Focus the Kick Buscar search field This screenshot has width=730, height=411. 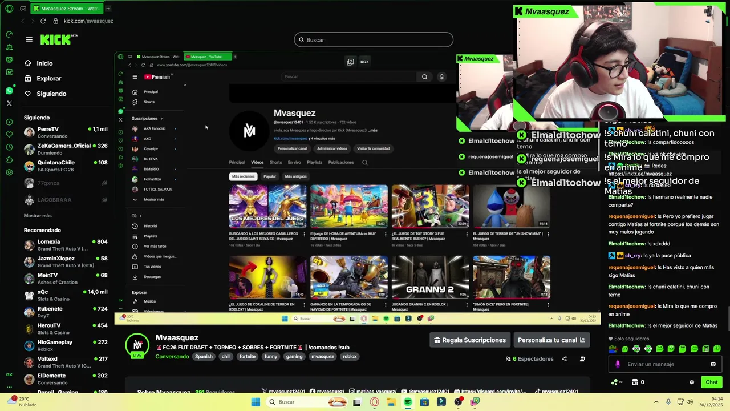374,40
